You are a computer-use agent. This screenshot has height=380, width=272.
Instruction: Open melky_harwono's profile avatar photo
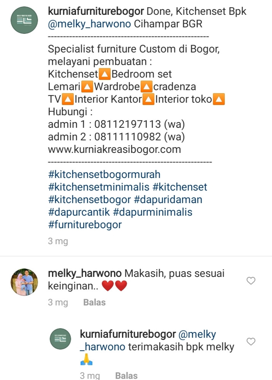click(24, 282)
